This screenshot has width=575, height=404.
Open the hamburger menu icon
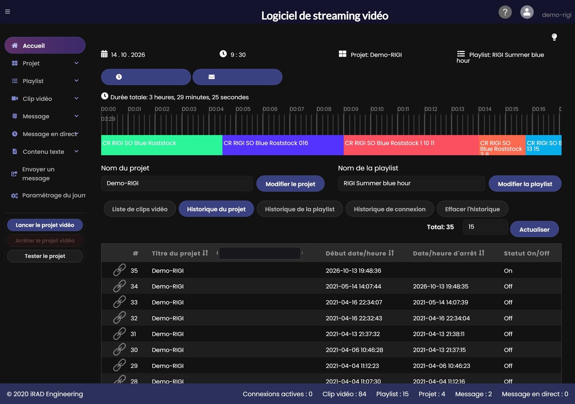[8, 11]
